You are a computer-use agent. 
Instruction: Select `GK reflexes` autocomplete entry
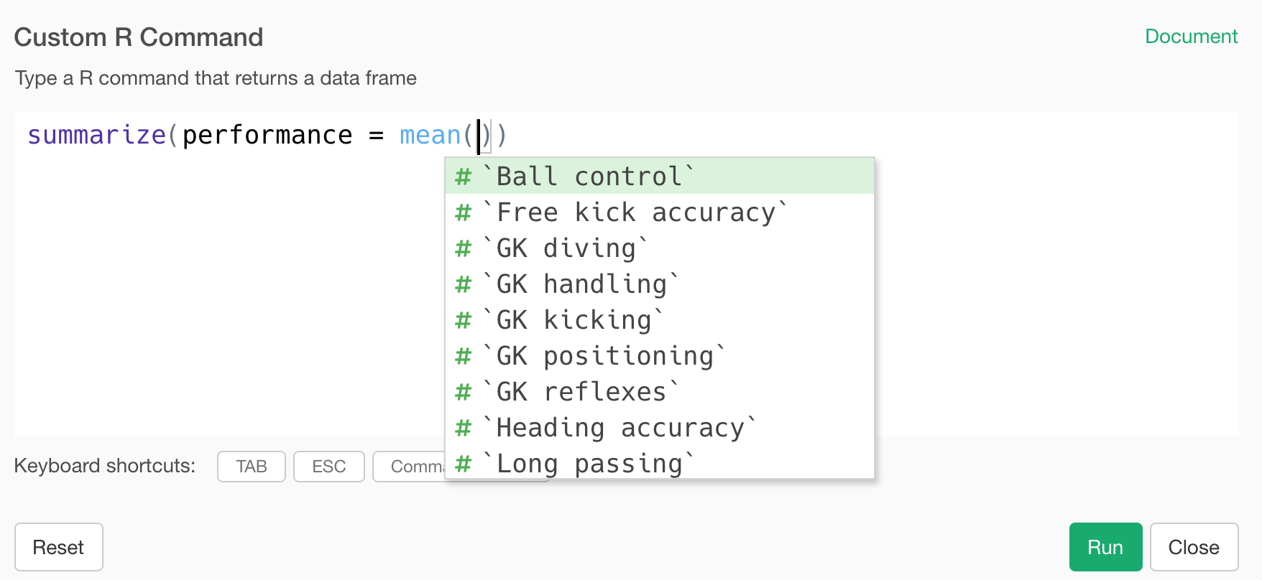[582, 392]
